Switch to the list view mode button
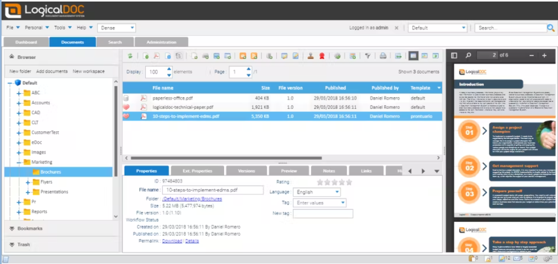Screen dimensions: 558x264 [x=414, y=56]
